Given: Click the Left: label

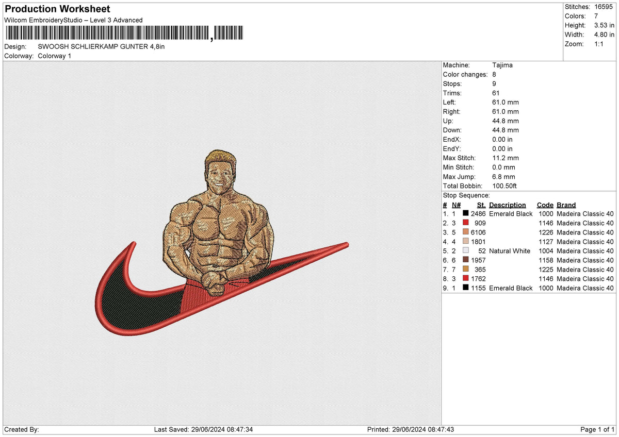Looking at the screenshot, I should [450, 103].
